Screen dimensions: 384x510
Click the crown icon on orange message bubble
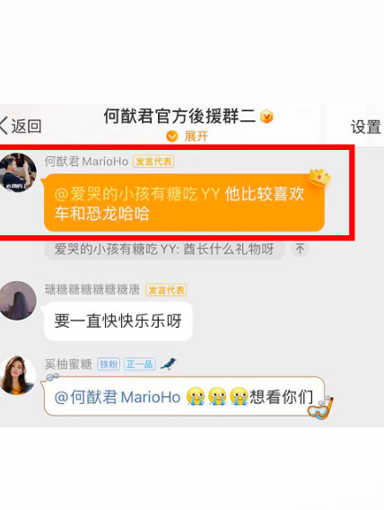319,178
